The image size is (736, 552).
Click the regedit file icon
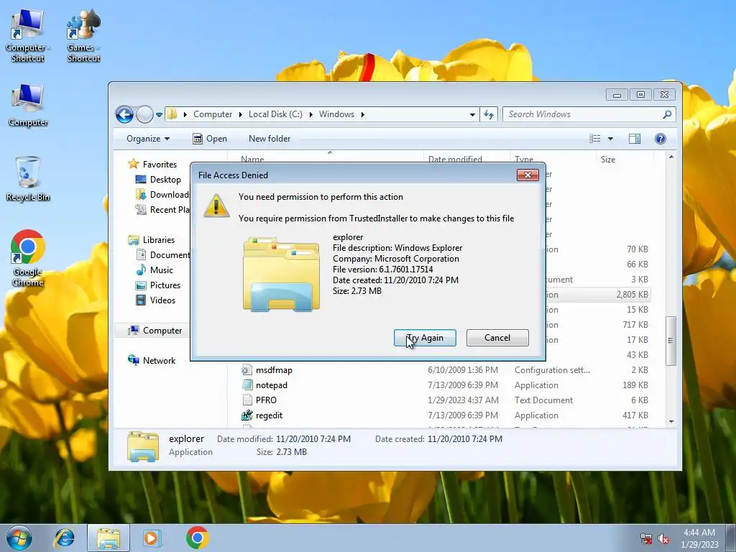coord(247,415)
